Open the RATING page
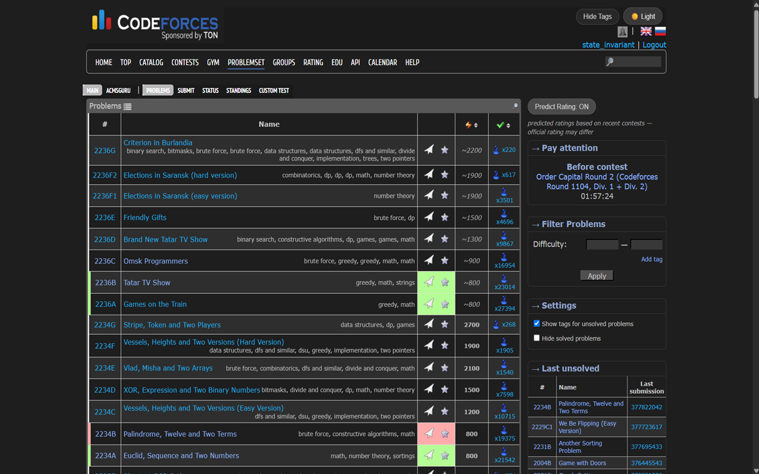 313,62
